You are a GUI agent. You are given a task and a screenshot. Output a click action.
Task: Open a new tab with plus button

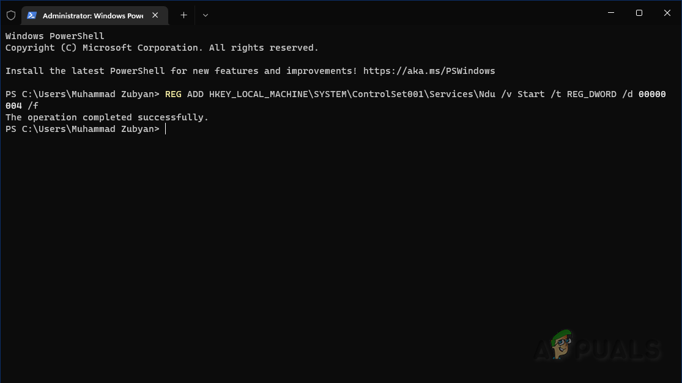[x=183, y=15]
